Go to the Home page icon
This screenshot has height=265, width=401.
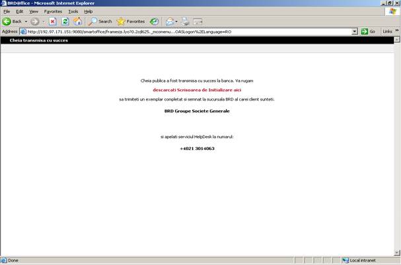(78, 21)
